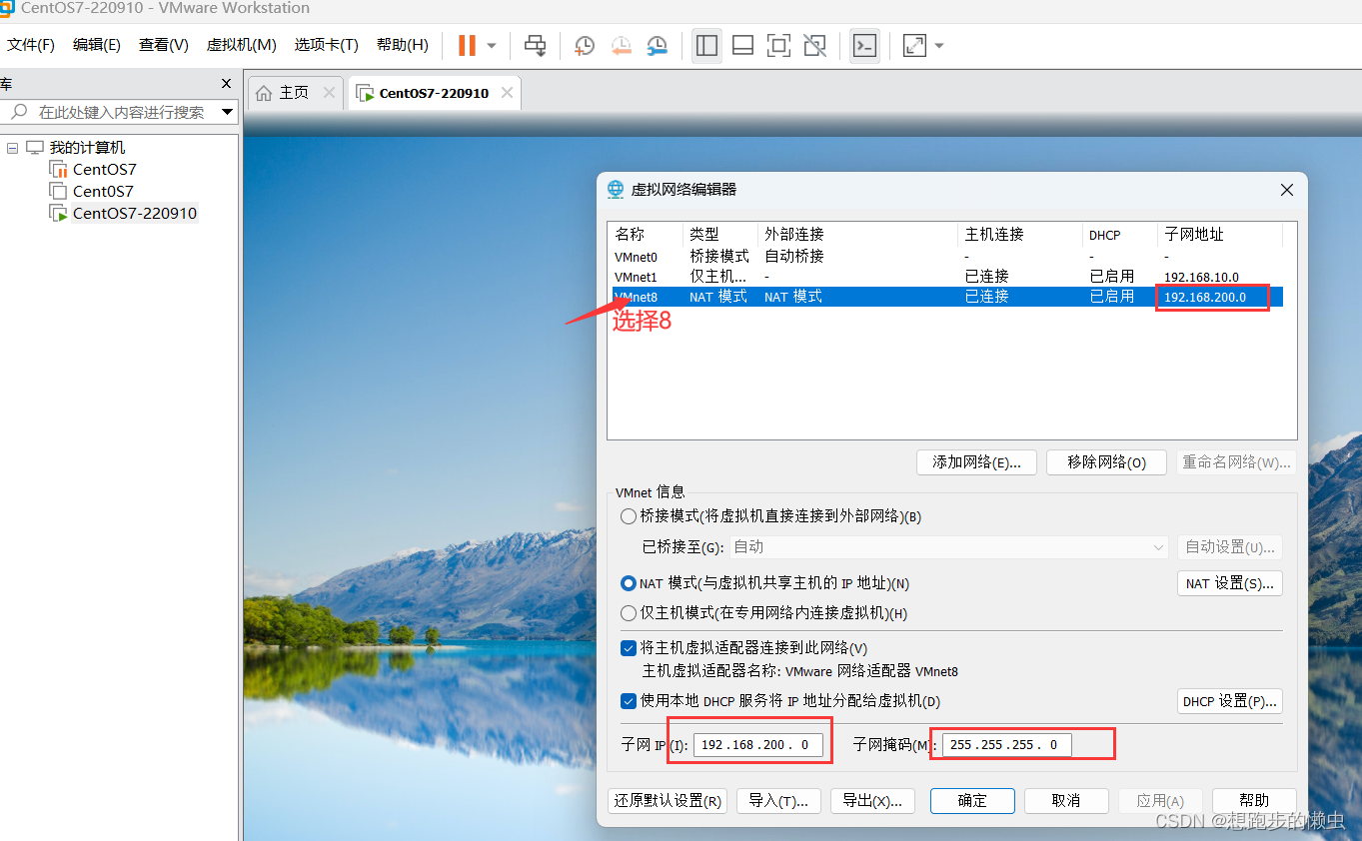Click the 类型 column header
Viewport: 1362px width, 841px height.
click(719, 235)
